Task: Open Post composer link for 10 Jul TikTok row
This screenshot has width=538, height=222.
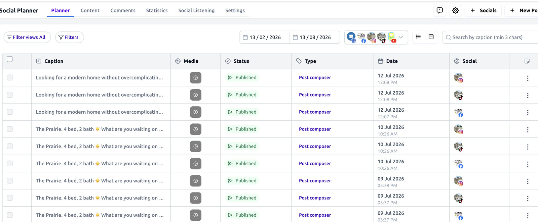Action: [315, 146]
